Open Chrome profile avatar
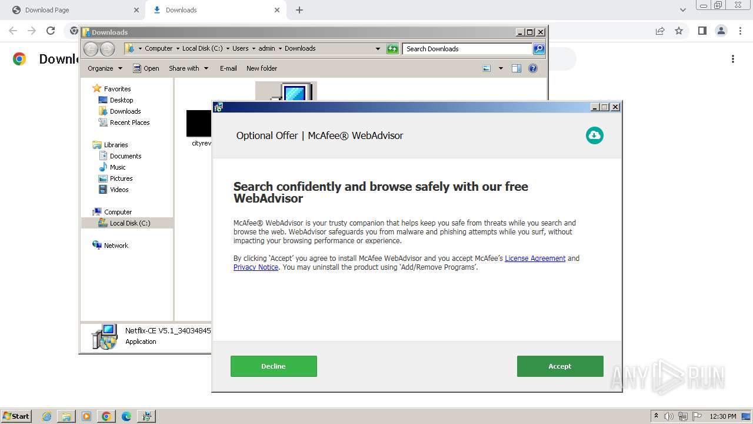Viewport: 753px width, 424px height. [x=721, y=31]
